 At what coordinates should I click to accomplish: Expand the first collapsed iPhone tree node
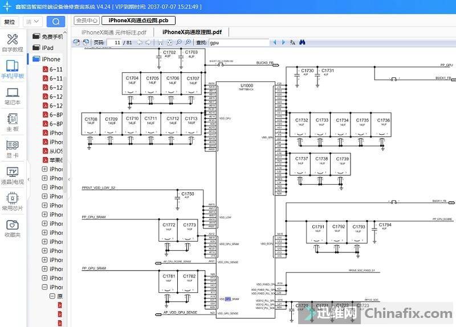(45, 169)
